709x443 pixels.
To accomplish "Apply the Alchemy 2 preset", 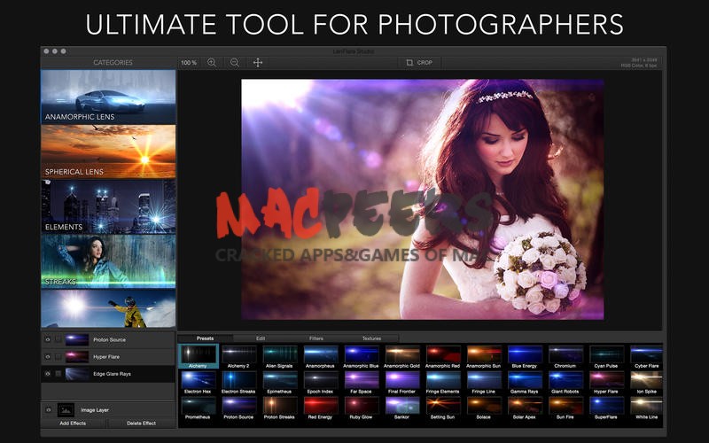I will click(238, 355).
